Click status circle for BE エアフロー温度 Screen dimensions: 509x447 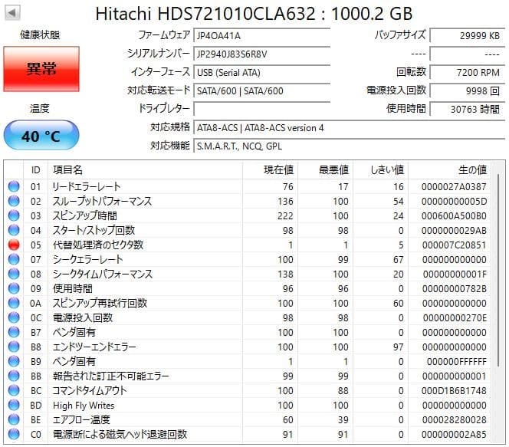(x=14, y=419)
